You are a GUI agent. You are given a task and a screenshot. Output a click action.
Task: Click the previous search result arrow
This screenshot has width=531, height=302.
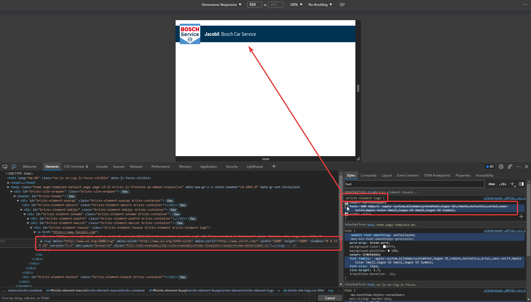(x=307, y=298)
